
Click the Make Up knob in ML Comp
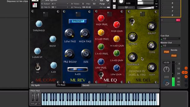tap(37, 51)
